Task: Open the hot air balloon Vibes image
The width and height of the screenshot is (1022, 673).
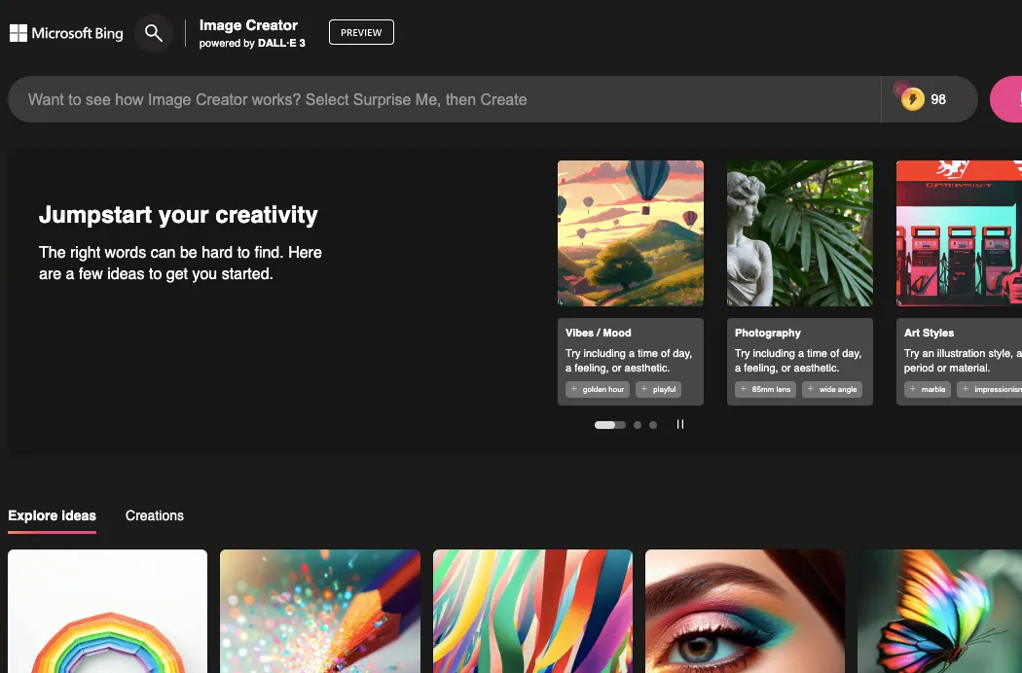Action: (630, 233)
